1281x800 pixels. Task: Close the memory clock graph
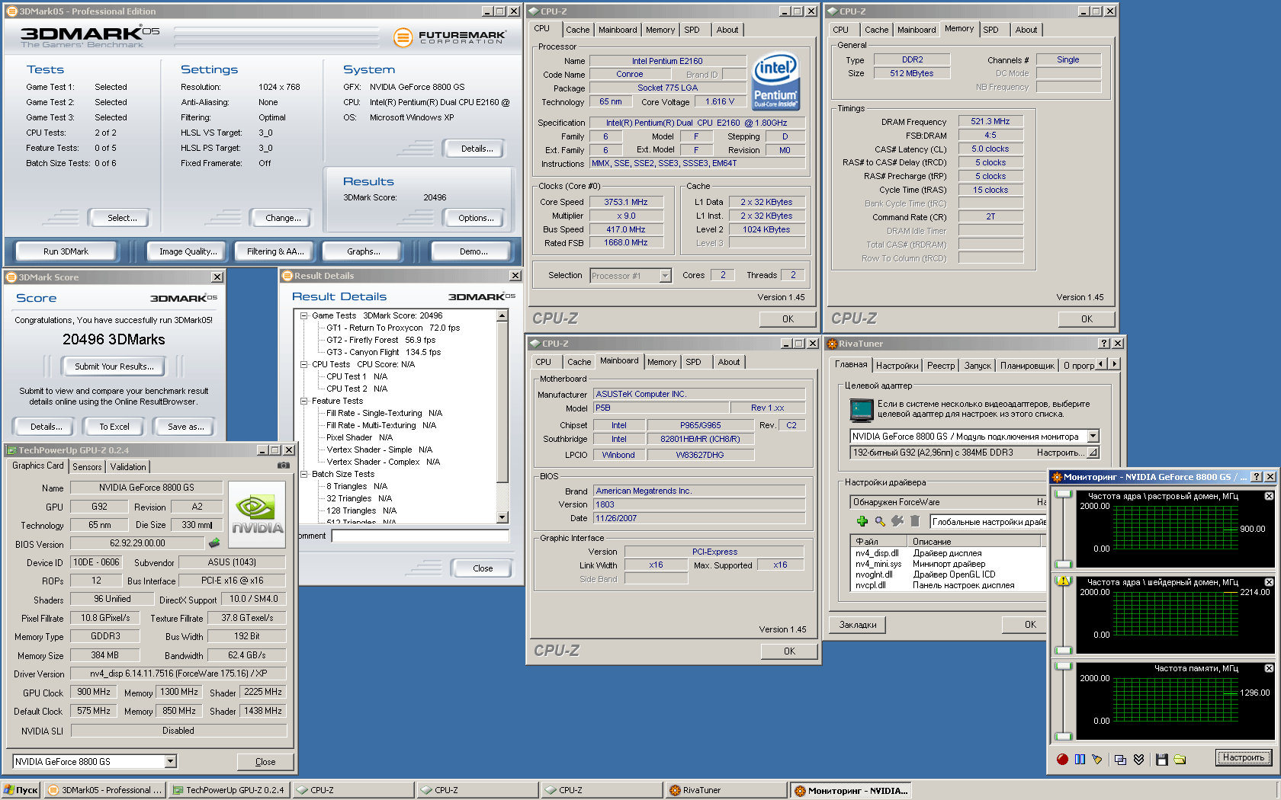click(1269, 668)
